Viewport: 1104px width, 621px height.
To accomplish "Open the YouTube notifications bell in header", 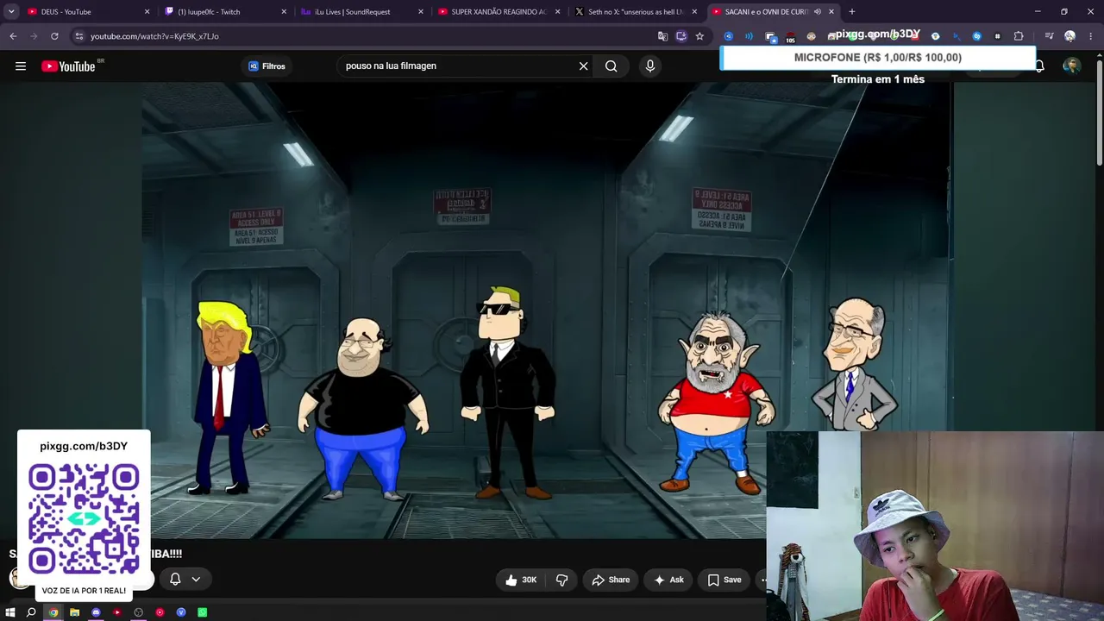I will click(1039, 66).
